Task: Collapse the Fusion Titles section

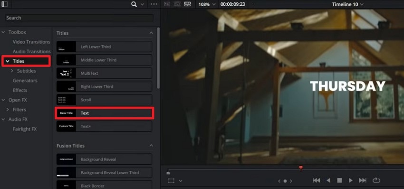Action: (x=151, y=146)
